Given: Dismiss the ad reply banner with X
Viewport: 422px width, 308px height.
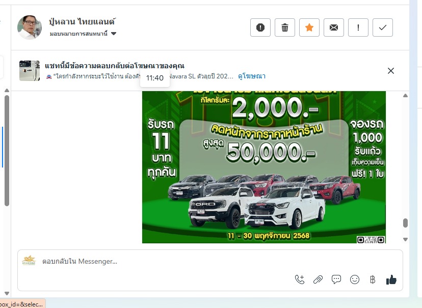Looking at the screenshot, I should pos(391,71).
